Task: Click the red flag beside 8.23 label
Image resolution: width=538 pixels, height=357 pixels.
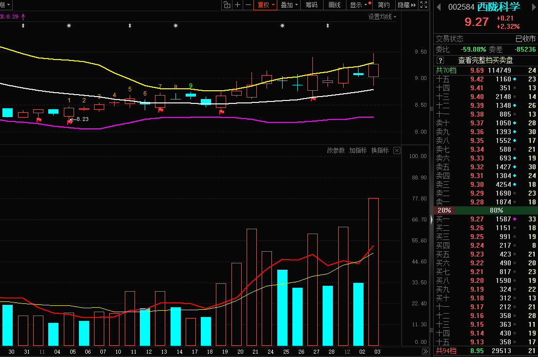Action: point(70,121)
